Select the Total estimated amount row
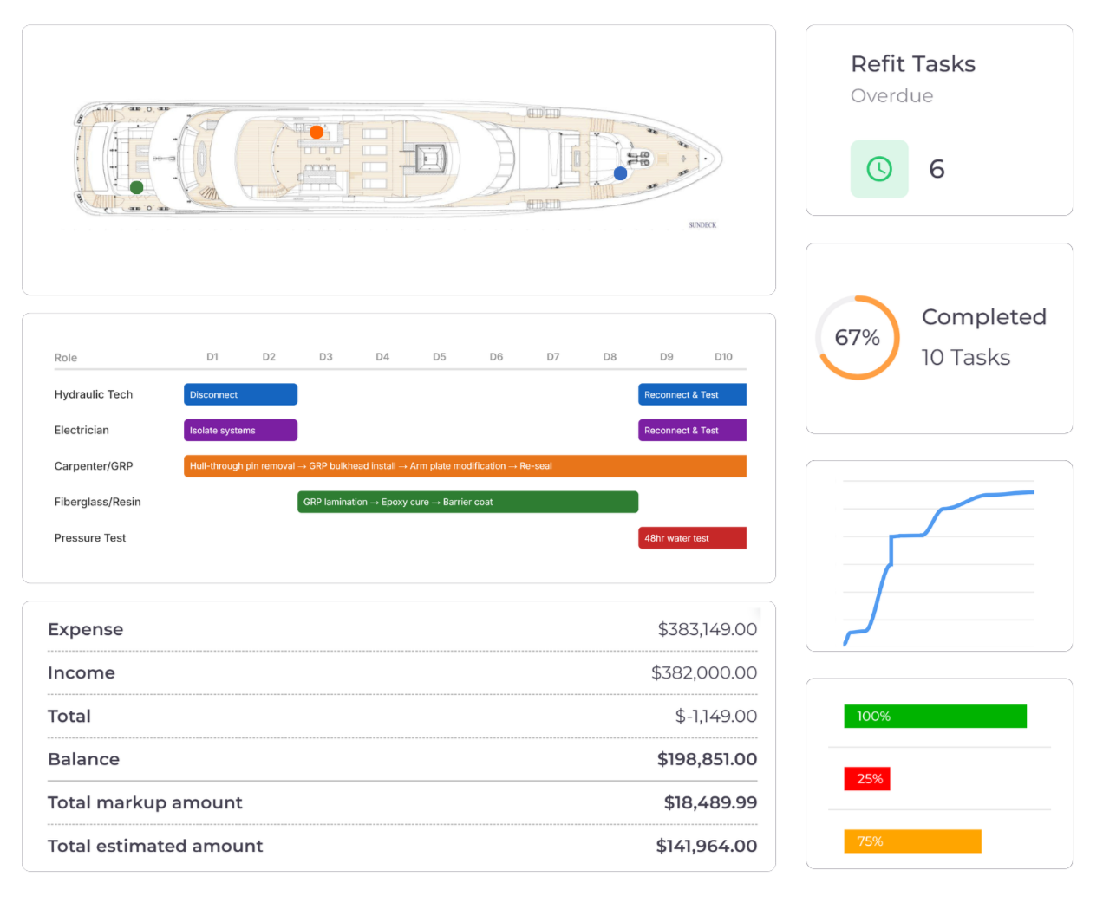The image size is (1116, 909). (x=399, y=846)
